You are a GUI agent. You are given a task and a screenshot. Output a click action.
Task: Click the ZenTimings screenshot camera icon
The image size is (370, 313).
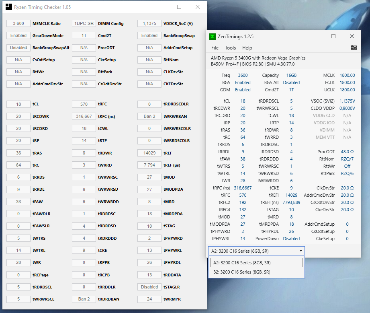tap(354, 48)
